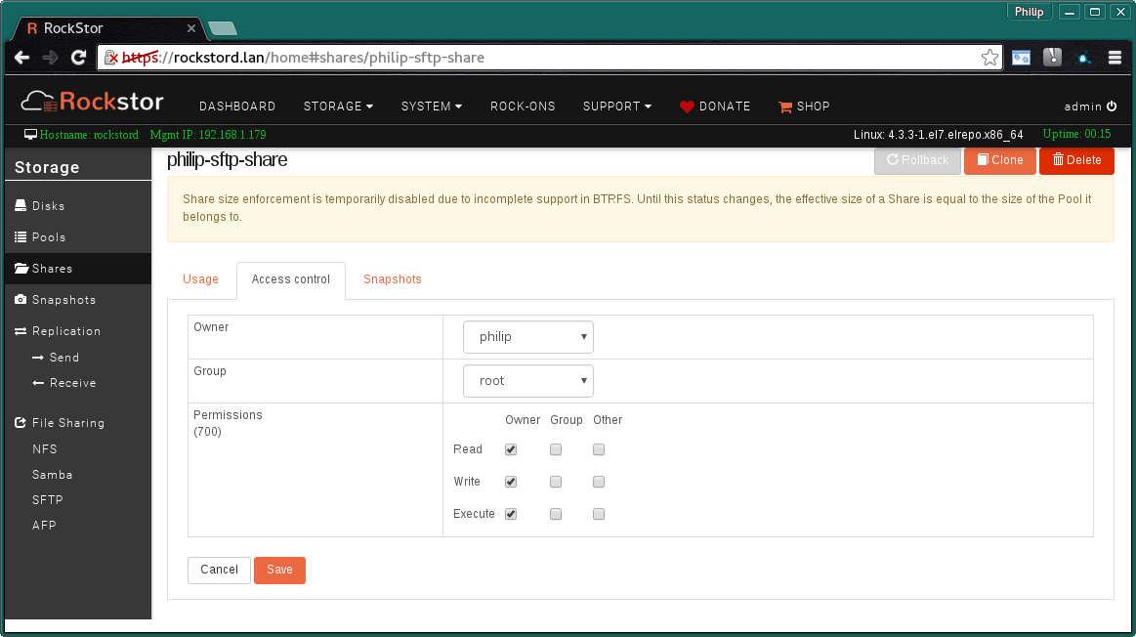Click the Disks drive icon in sidebar
Viewport: 1136px width, 637px height.
tap(21, 206)
